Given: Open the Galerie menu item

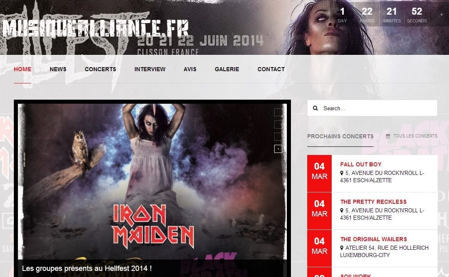Looking at the screenshot, I should [227, 69].
